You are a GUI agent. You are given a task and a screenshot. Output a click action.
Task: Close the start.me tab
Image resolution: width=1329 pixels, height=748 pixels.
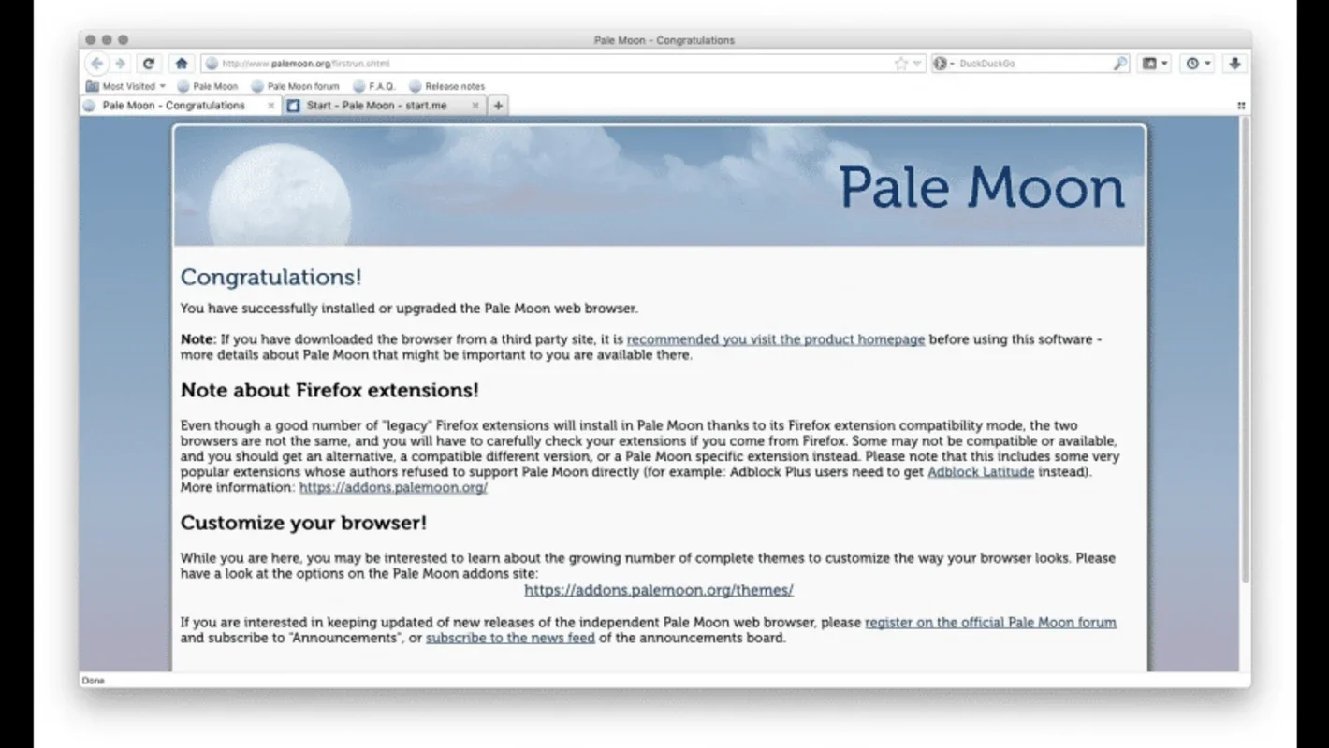pyautogui.click(x=475, y=106)
